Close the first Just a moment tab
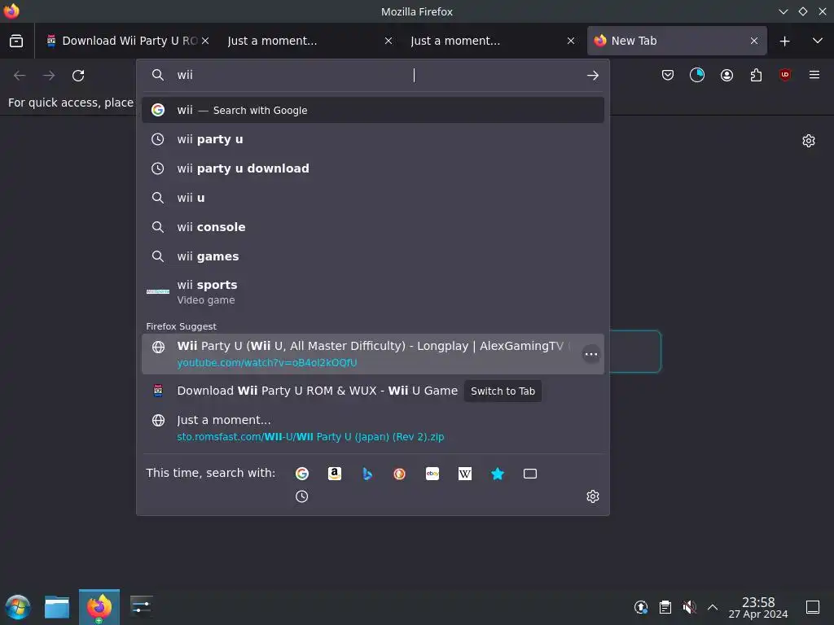This screenshot has height=625, width=834. (x=388, y=41)
